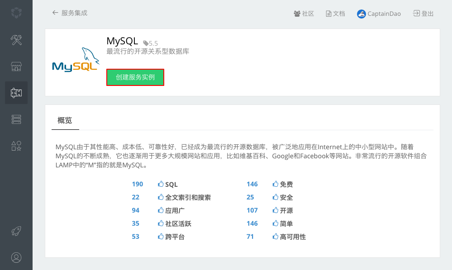Click the vote count 35
This screenshot has width=452, height=270.
135,223
